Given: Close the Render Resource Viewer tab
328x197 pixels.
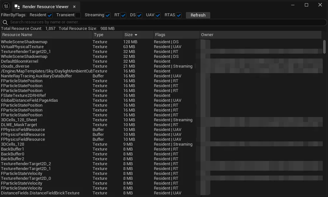Looking at the screenshot, I should pos(74,7).
